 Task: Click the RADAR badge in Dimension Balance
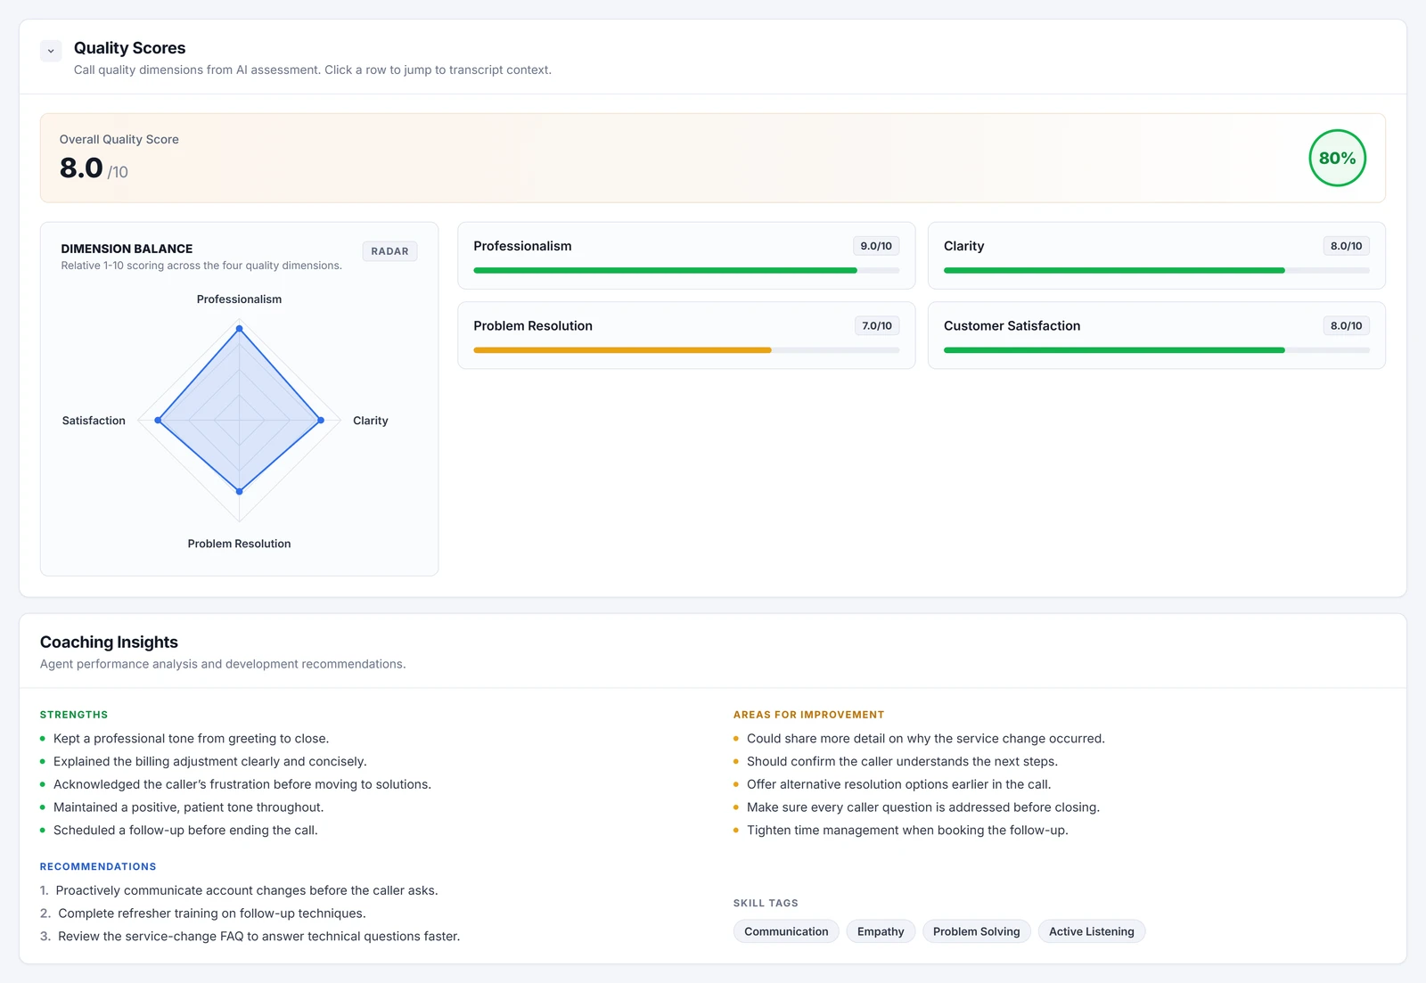click(x=389, y=251)
